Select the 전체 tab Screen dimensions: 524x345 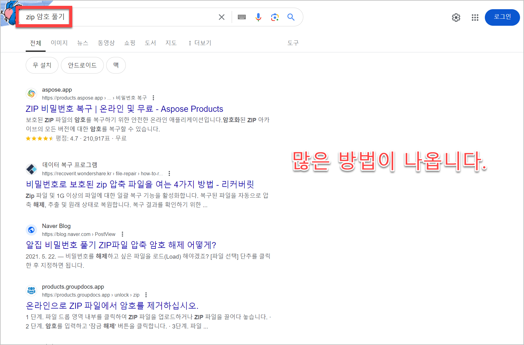pyautogui.click(x=36, y=43)
